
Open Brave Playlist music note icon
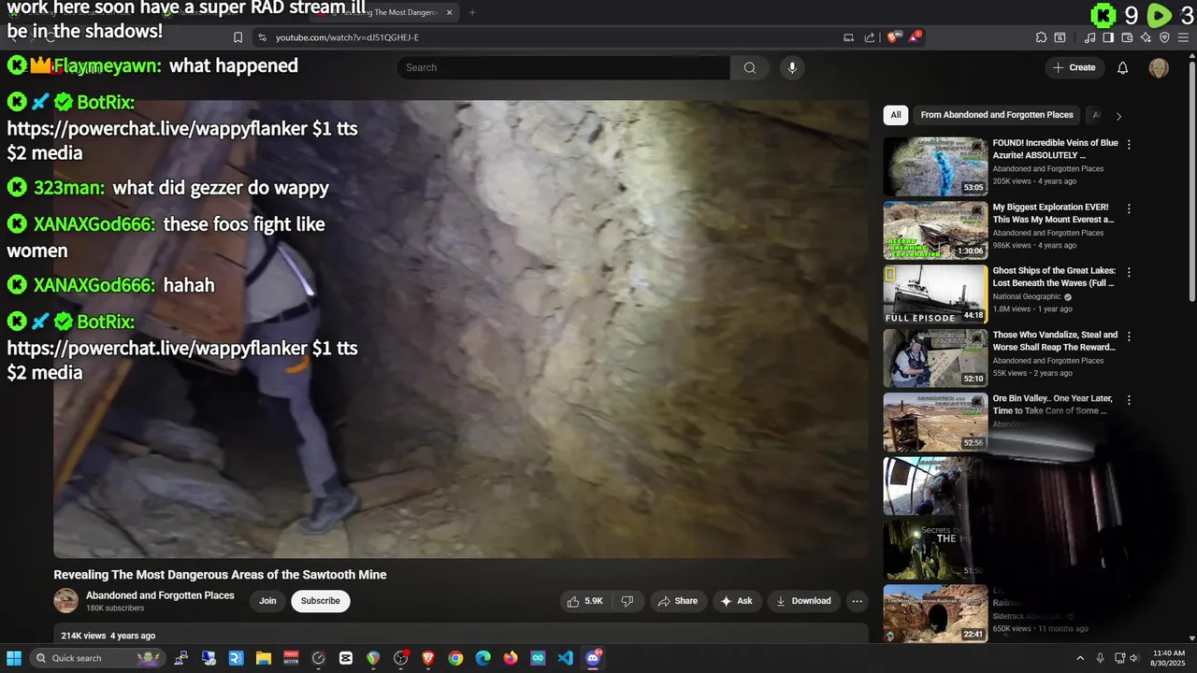1089,37
